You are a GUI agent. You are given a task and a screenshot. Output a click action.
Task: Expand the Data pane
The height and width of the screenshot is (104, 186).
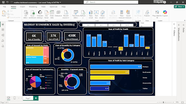coord(184,25)
